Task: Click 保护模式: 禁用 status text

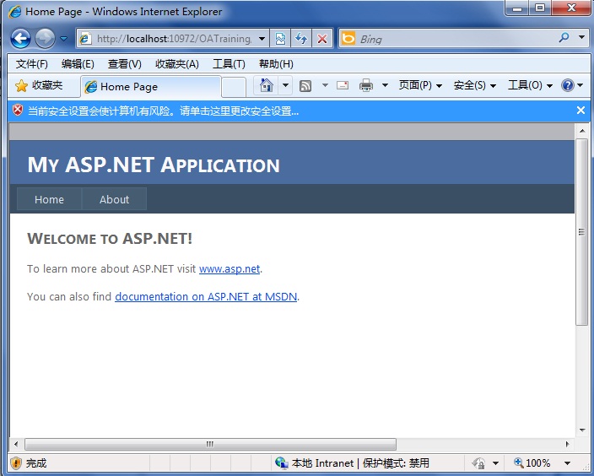Action: 396,463
